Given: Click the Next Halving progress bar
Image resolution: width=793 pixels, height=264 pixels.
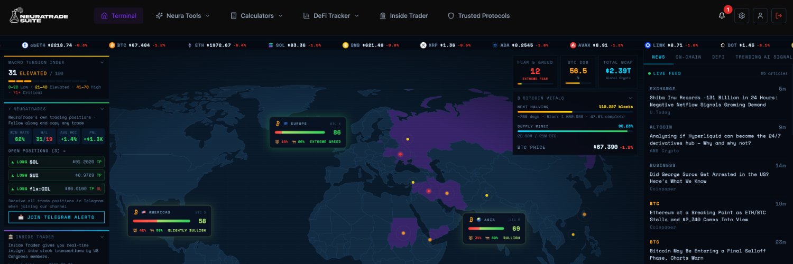Looking at the screenshot, I should point(575,111).
